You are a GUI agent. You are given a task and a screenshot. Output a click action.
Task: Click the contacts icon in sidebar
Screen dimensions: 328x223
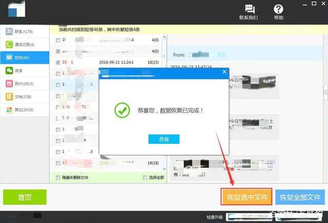coord(9,31)
